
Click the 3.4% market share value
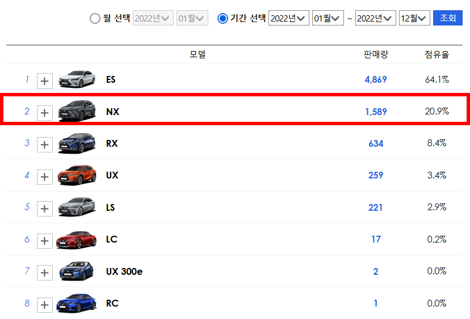pyautogui.click(x=437, y=175)
